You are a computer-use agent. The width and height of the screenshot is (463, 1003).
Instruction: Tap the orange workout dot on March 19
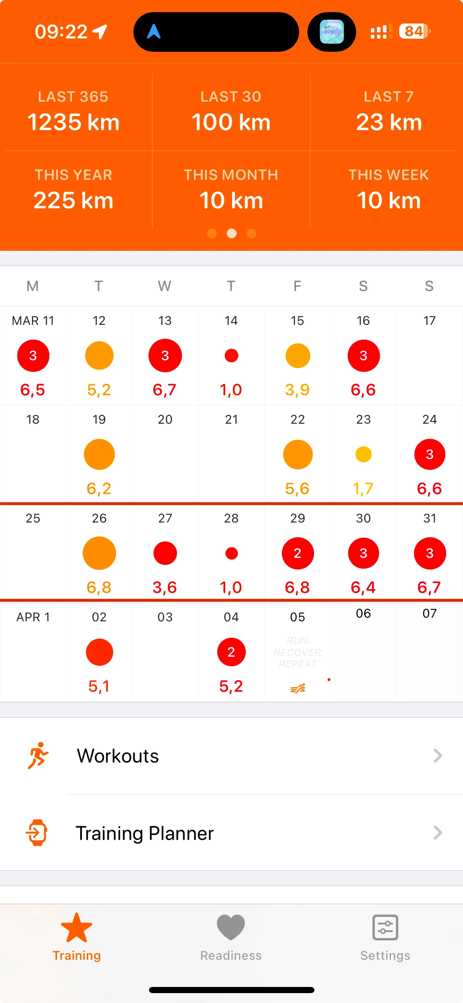coord(99,455)
